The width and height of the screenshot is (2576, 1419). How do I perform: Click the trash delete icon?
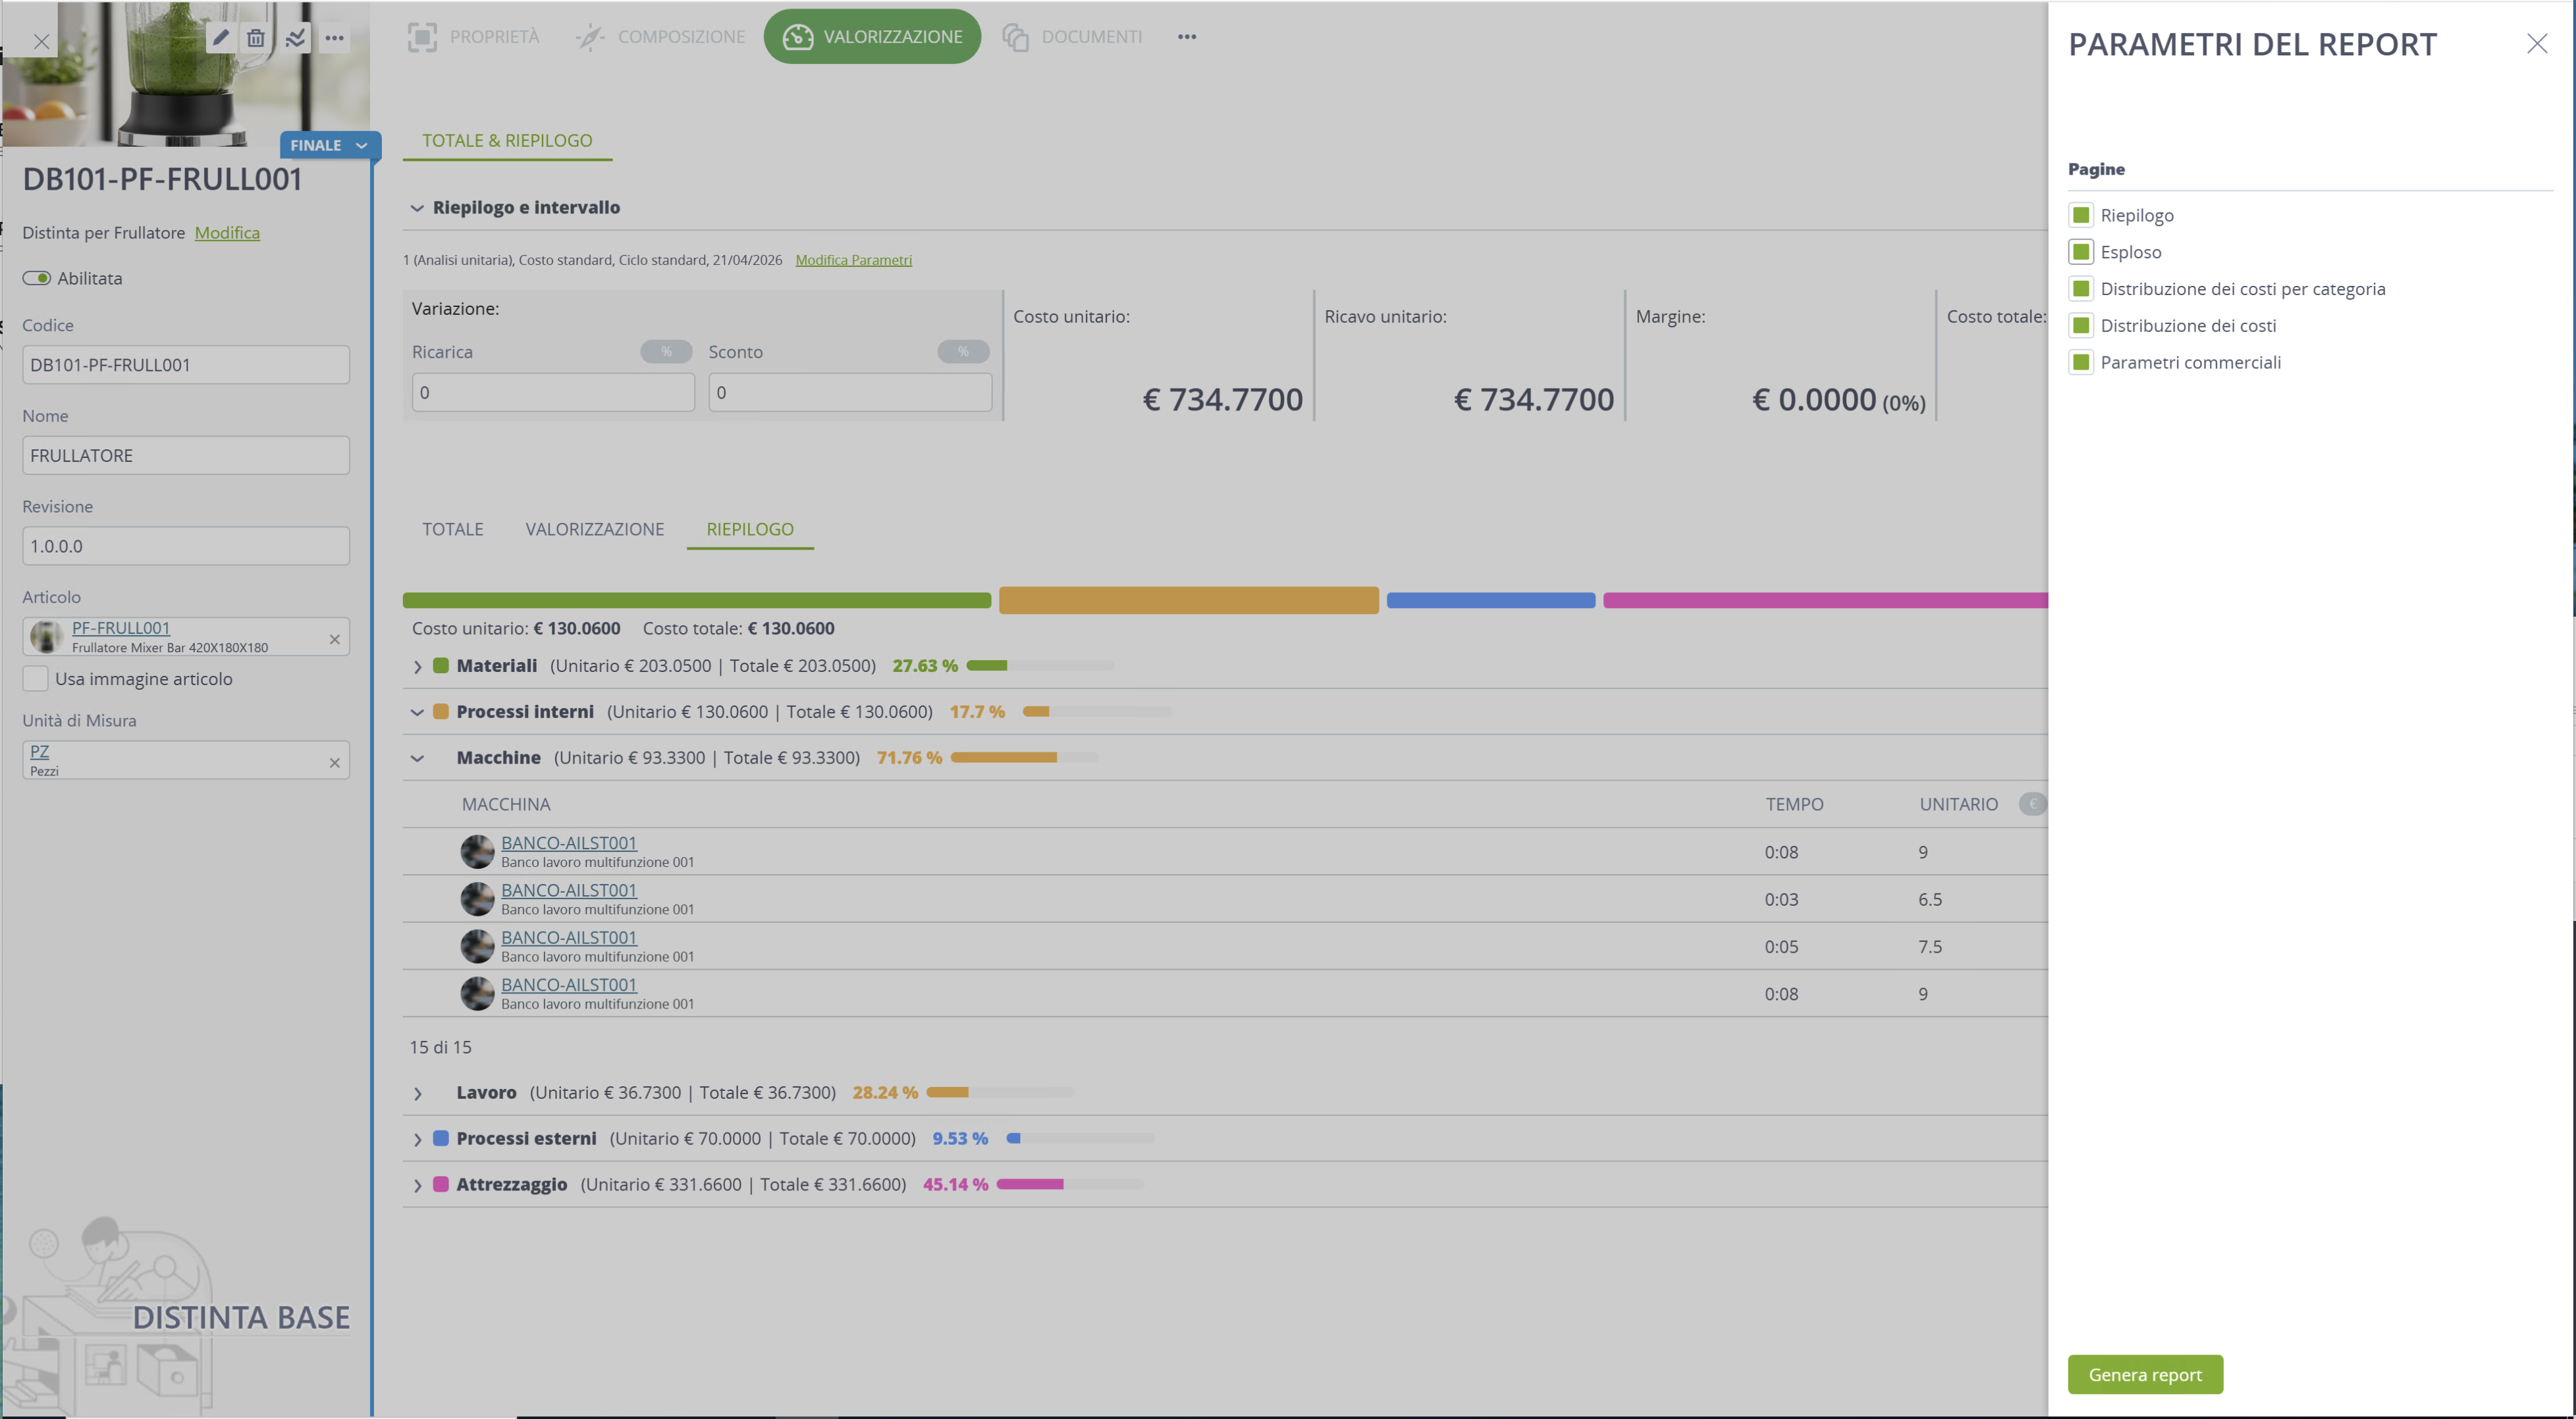click(256, 38)
